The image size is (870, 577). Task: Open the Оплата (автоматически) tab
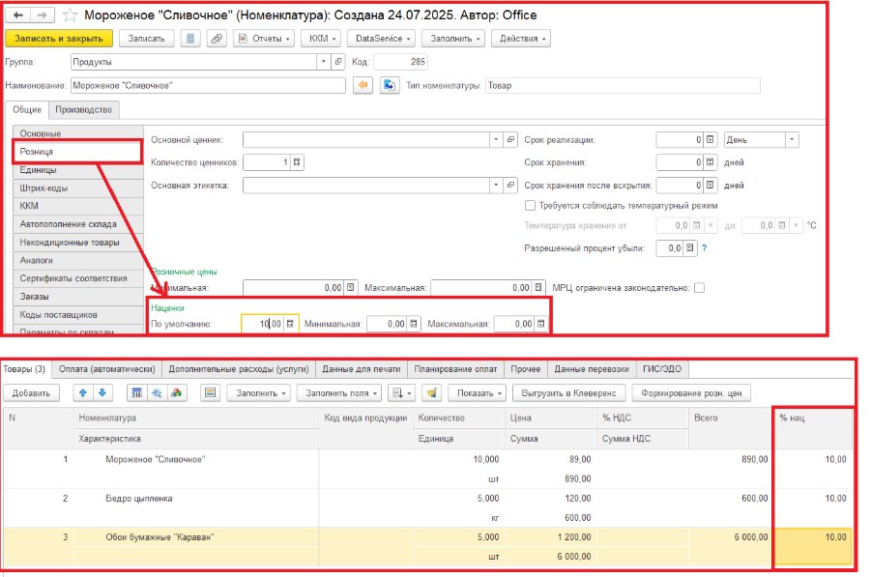107,369
